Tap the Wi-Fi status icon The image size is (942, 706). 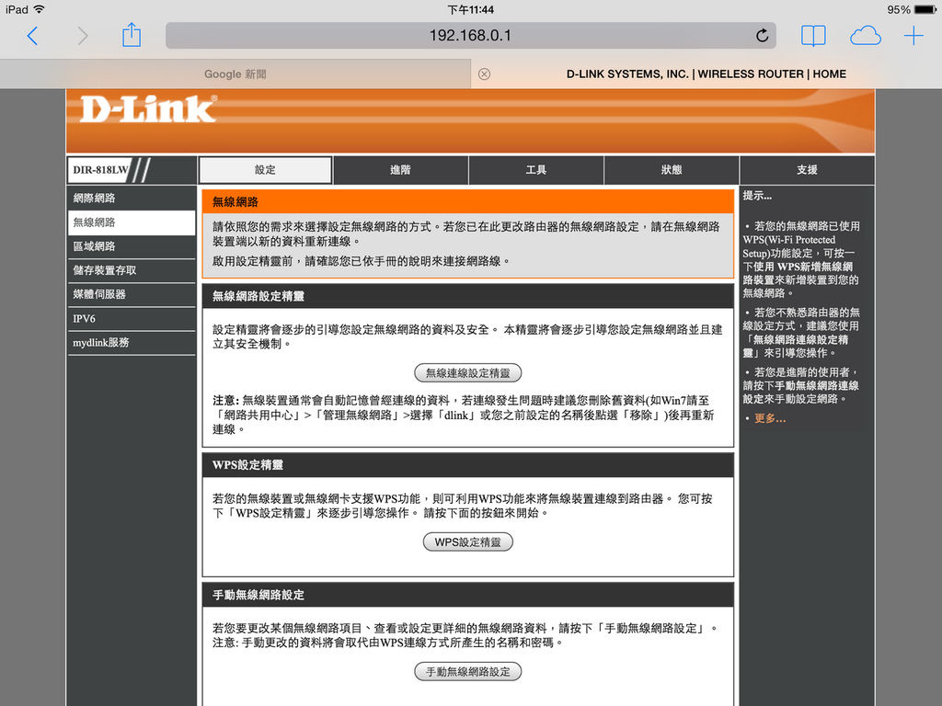(x=39, y=9)
